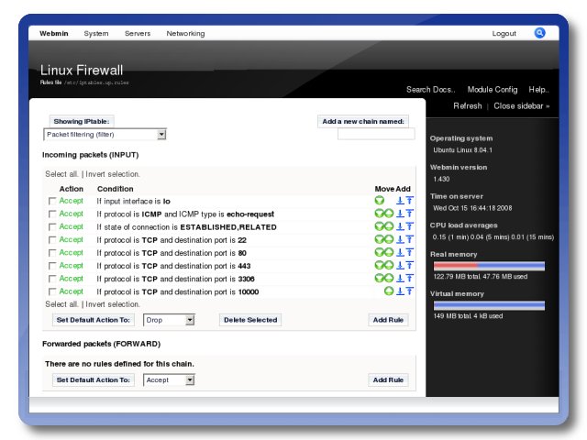Select the checkbox for the ICMP echo-request rule
This screenshot has width=587, height=440.
coord(52,214)
